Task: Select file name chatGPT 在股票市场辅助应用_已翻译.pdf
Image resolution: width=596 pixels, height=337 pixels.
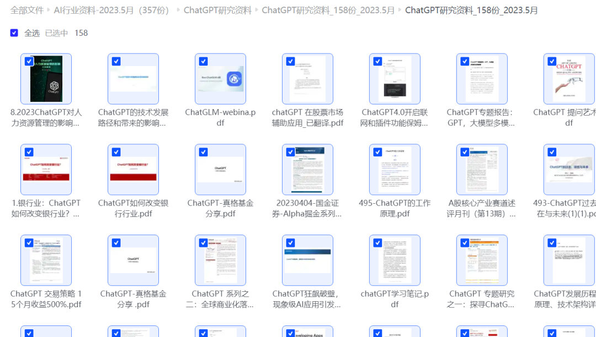Action: [307, 117]
